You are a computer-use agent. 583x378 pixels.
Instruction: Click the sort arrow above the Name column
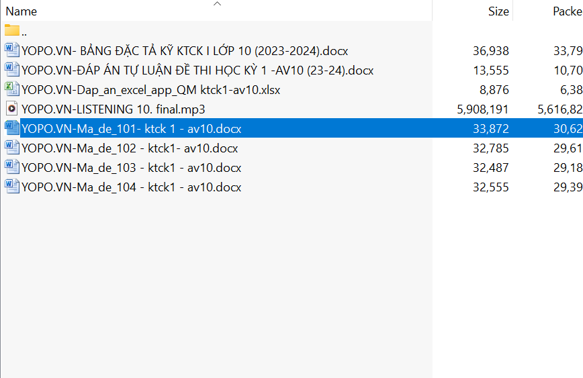click(x=217, y=4)
